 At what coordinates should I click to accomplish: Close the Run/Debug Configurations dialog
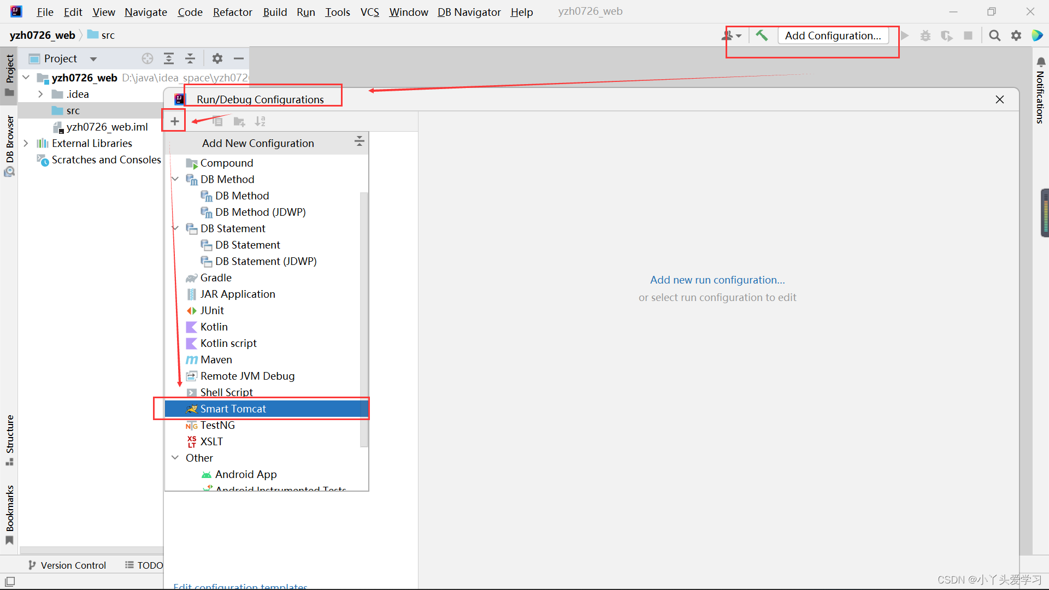coord(1000,99)
